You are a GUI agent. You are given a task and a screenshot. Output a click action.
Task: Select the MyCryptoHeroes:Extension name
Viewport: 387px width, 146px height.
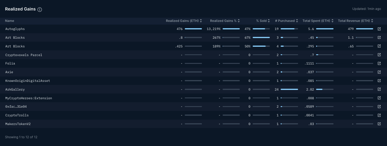29,98
